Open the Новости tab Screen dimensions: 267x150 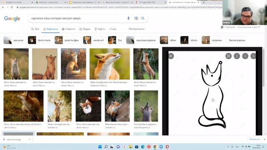[x=68, y=29]
